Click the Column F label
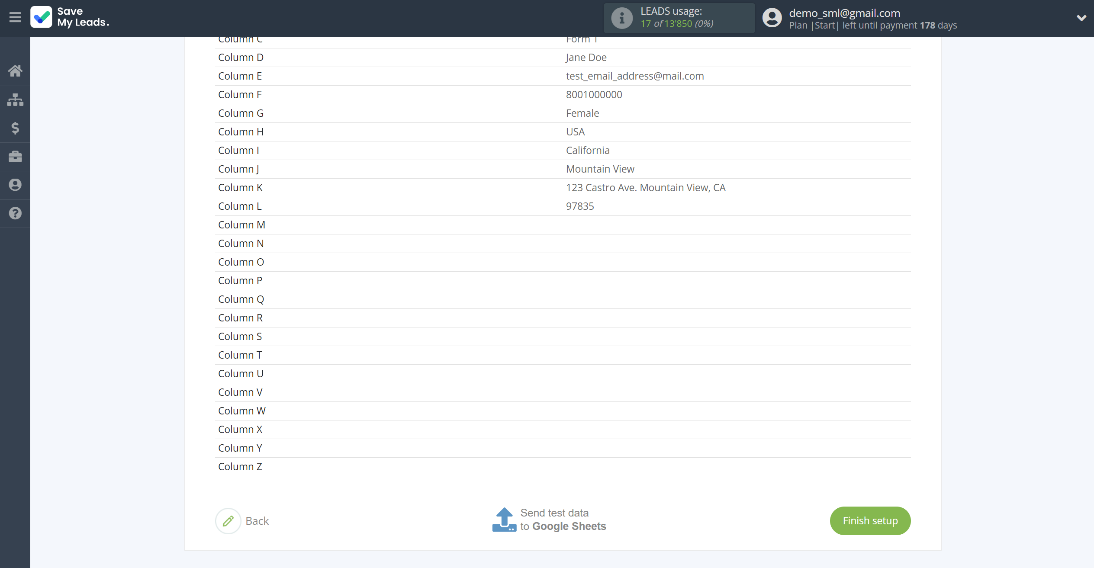Image resolution: width=1094 pixels, height=568 pixels. pyautogui.click(x=240, y=95)
